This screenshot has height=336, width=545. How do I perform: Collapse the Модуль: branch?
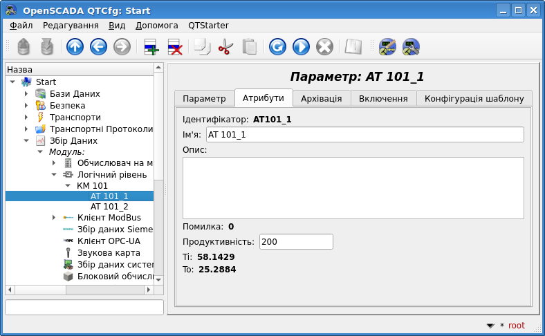[x=40, y=152]
